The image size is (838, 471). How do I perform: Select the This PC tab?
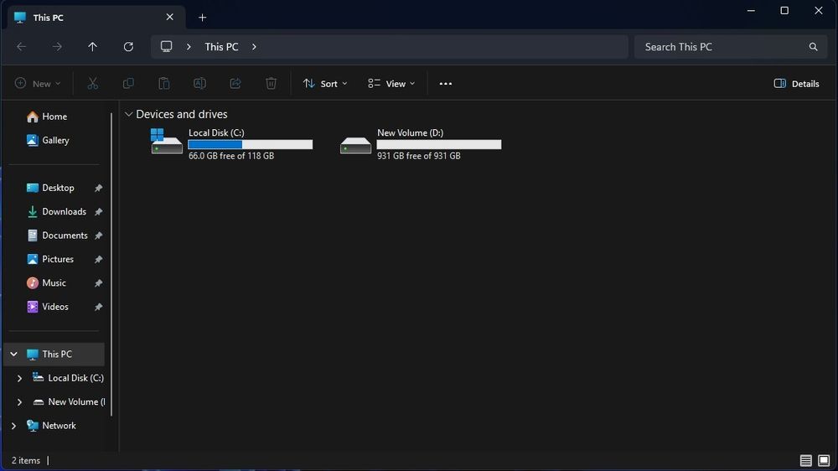[96, 17]
